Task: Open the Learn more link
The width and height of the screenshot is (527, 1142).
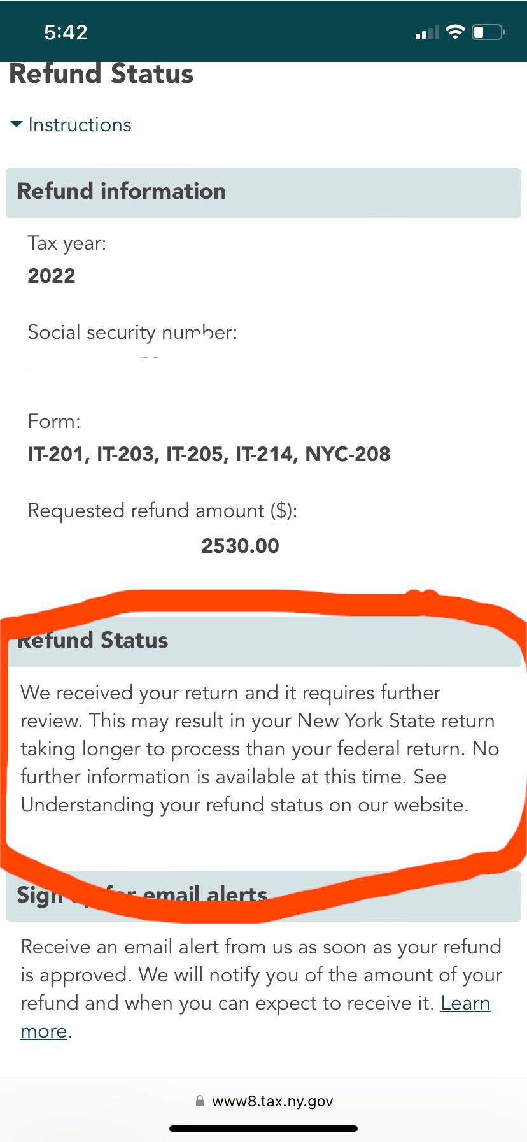Action: [x=465, y=1003]
